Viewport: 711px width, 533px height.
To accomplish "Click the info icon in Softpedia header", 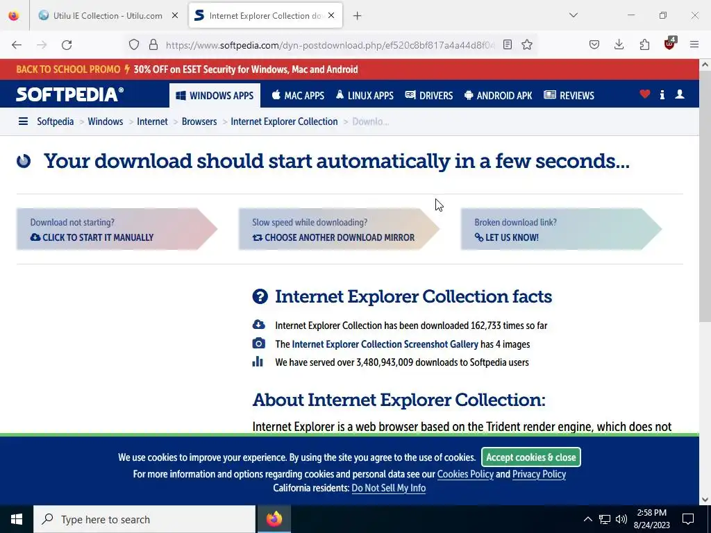I will [662, 94].
